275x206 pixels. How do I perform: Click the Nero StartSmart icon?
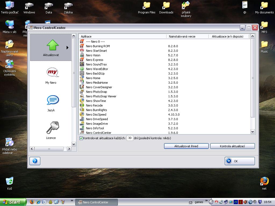coord(82,51)
